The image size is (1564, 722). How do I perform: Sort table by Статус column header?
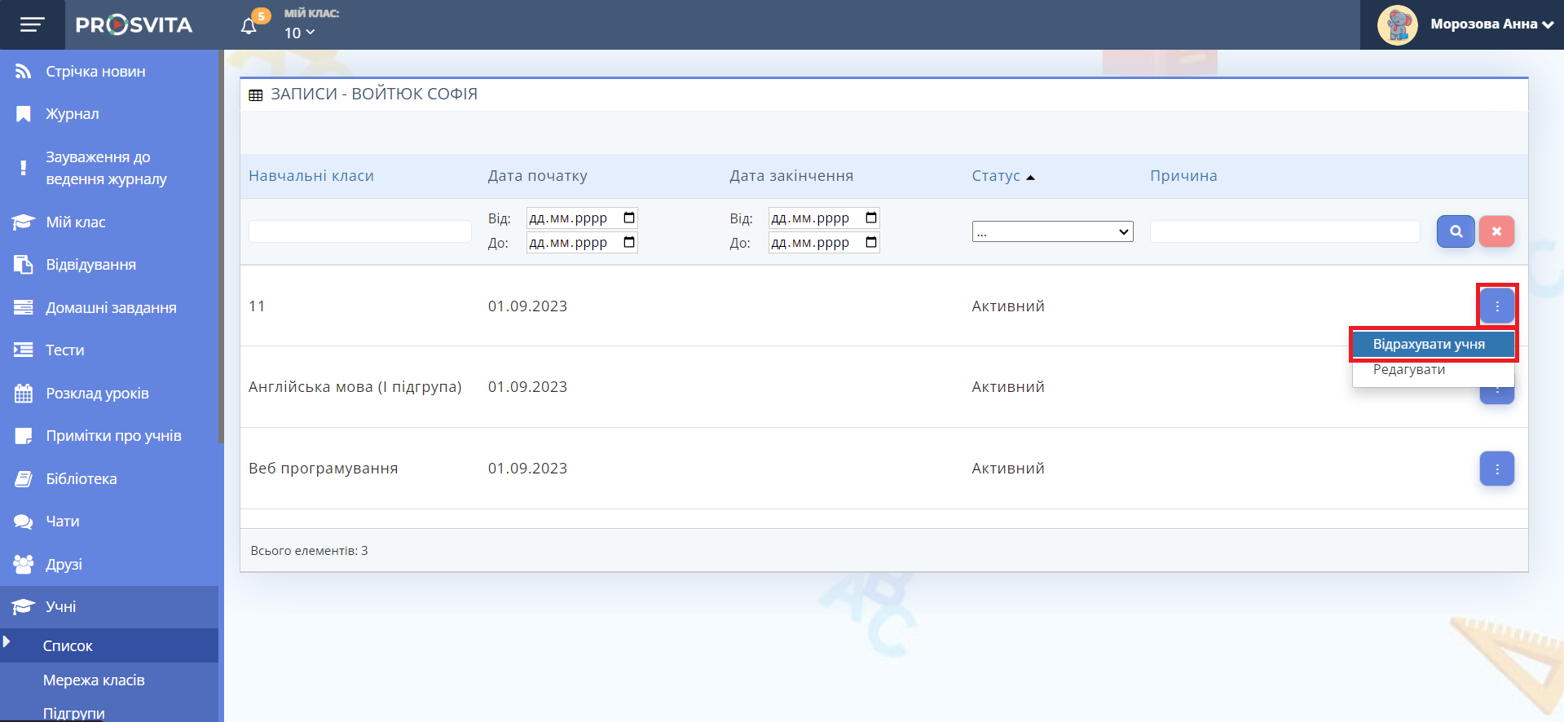click(x=996, y=176)
